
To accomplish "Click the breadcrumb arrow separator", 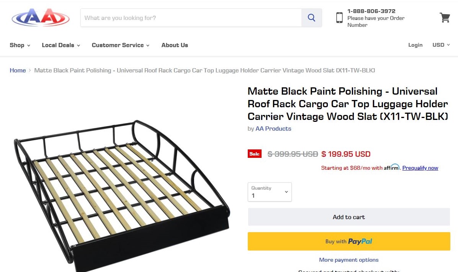I will (x=30, y=70).
